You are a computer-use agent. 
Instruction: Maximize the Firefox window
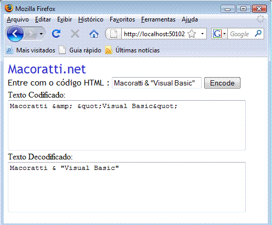pos(243,9)
